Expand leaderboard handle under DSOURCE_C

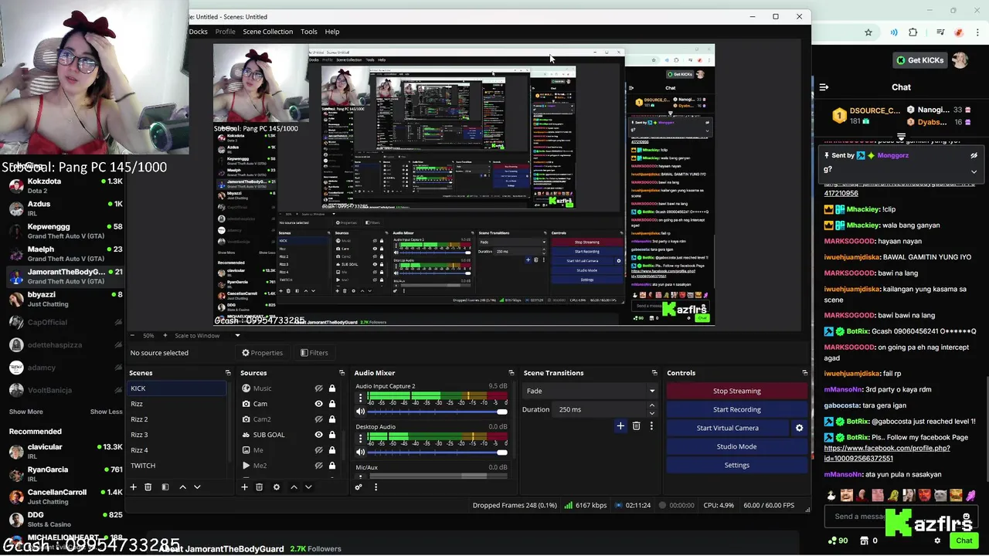(901, 137)
